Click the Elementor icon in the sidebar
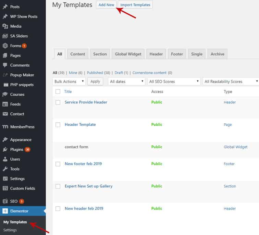Viewport: 259px width, 235px height. [5, 211]
